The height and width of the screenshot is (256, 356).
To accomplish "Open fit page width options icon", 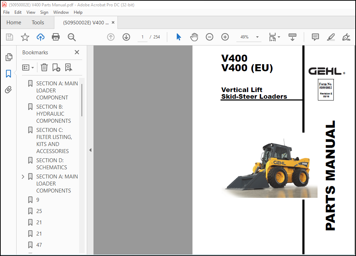I will 274,37.
